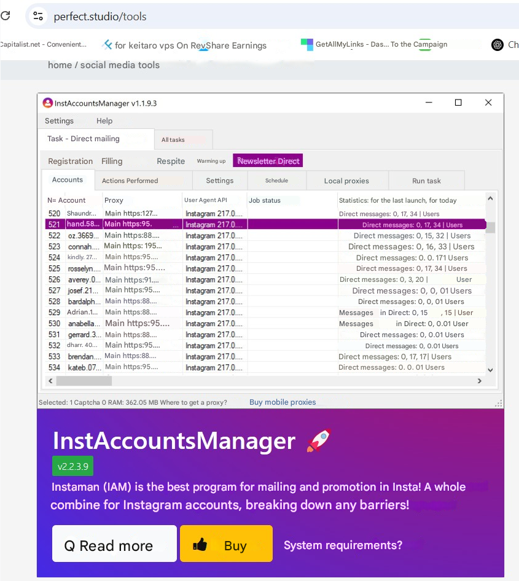Click the horizontal scrollbar right arrow

point(479,381)
